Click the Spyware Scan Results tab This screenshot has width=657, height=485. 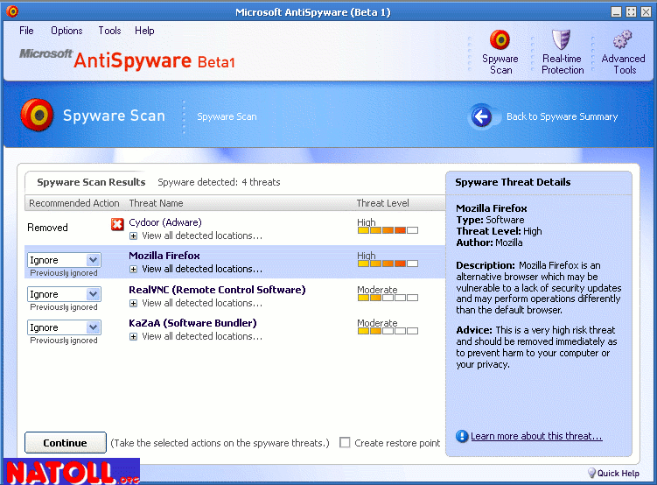[x=91, y=182]
